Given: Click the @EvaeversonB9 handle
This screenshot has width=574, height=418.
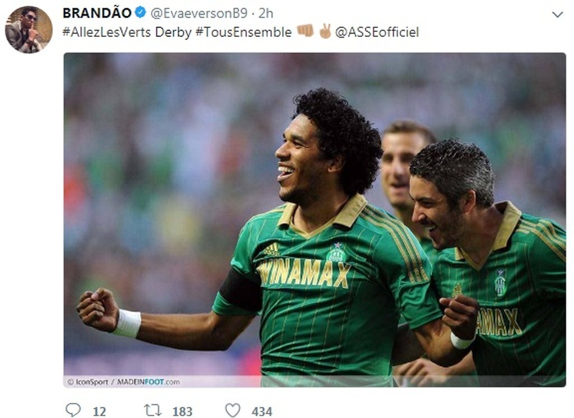Looking at the screenshot, I should click(x=199, y=13).
